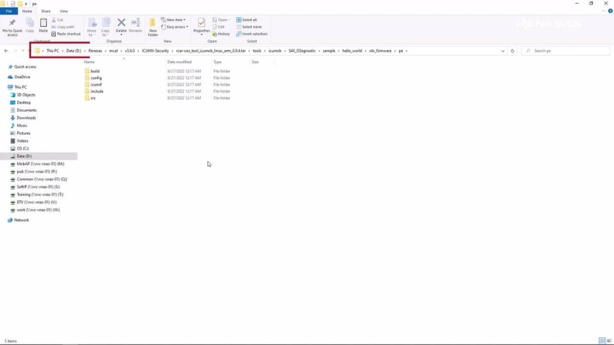Select the build folder
This screenshot has height=345, width=614.
tap(95, 71)
